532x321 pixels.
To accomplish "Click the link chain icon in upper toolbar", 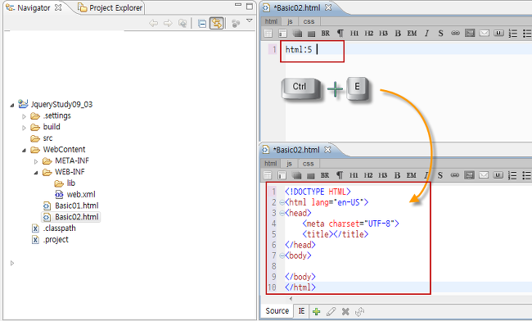I will (455, 34).
